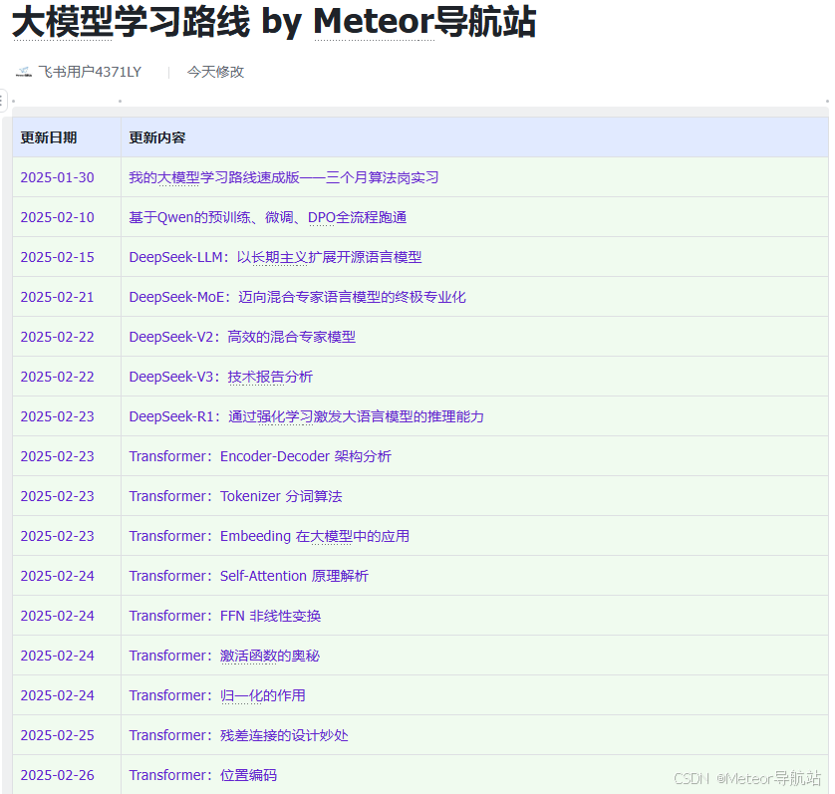Click date 2025-02-22 in DeepSeek-V3 row
The image size is (835, 794).
[57, 377]
